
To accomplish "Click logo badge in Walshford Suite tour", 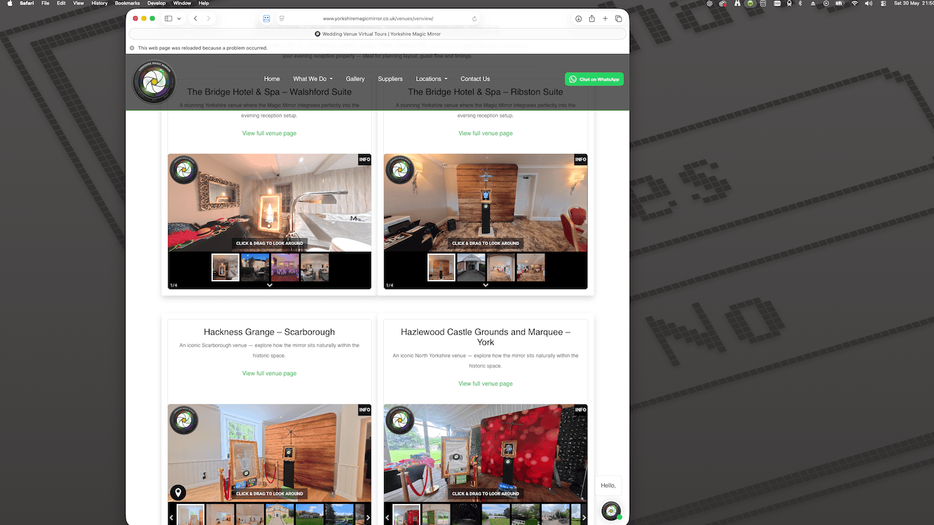I will point(184,170).
